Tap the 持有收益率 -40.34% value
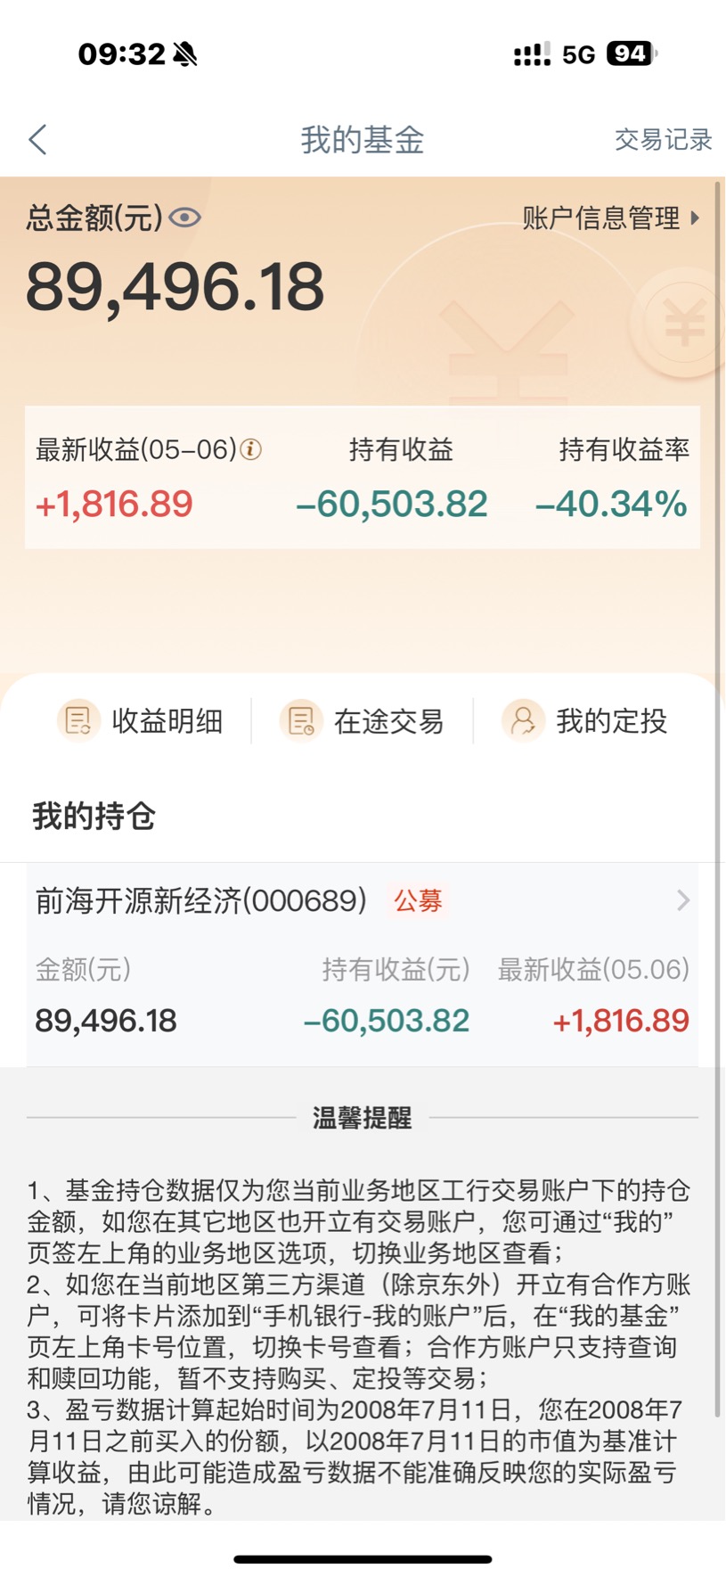The width and height of the screenshot is (726, 1577). coord(611,505)
